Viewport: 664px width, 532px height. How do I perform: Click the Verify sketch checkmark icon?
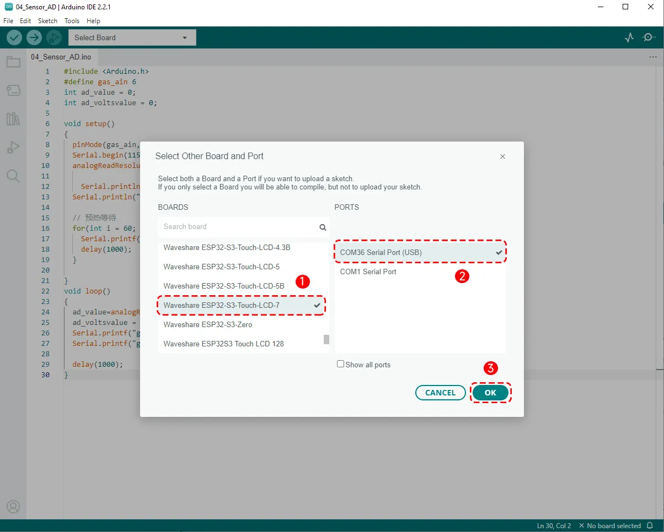pyautogui.click(x=14, y=37)
